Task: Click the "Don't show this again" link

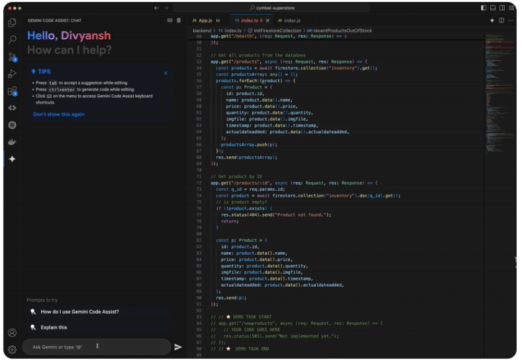Action: click(x=59, y=114)
